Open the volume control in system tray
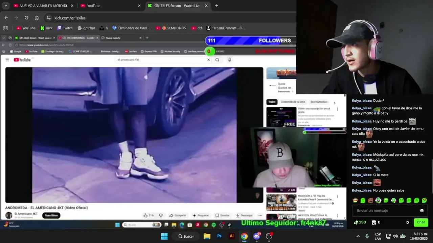Screen dimensions: 433x243 pyautogui.click(x=395, y=236)
